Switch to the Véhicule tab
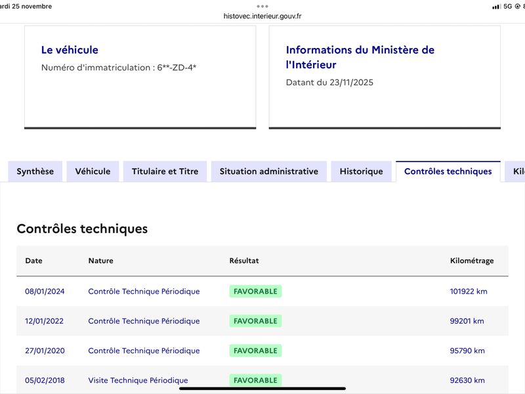 point(93,171)
